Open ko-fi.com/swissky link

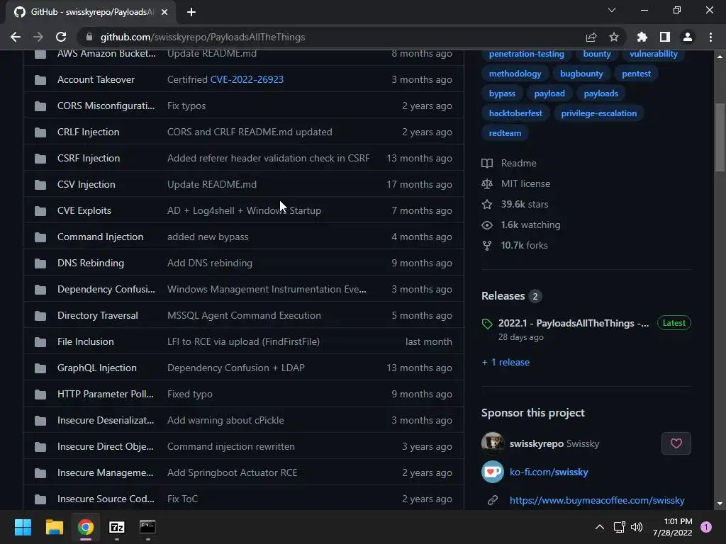coord(549,472)
